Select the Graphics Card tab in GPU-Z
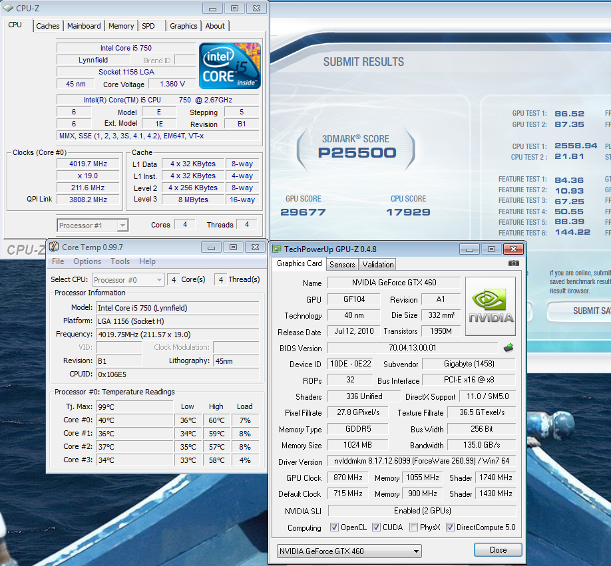This screenshot has width=611, height=566. 300,263
